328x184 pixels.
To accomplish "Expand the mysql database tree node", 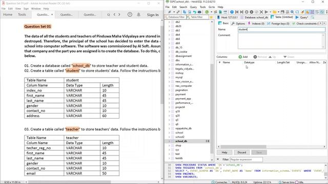I will [x=169, y=77].
